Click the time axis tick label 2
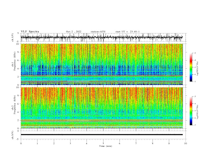Screen dimensions: 209x161 tap(54, 143)
